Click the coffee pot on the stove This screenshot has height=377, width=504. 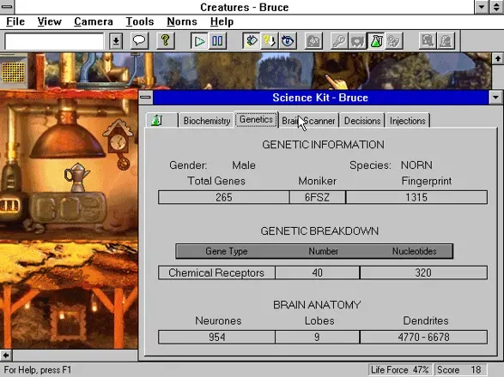click(x=76, y=177)
